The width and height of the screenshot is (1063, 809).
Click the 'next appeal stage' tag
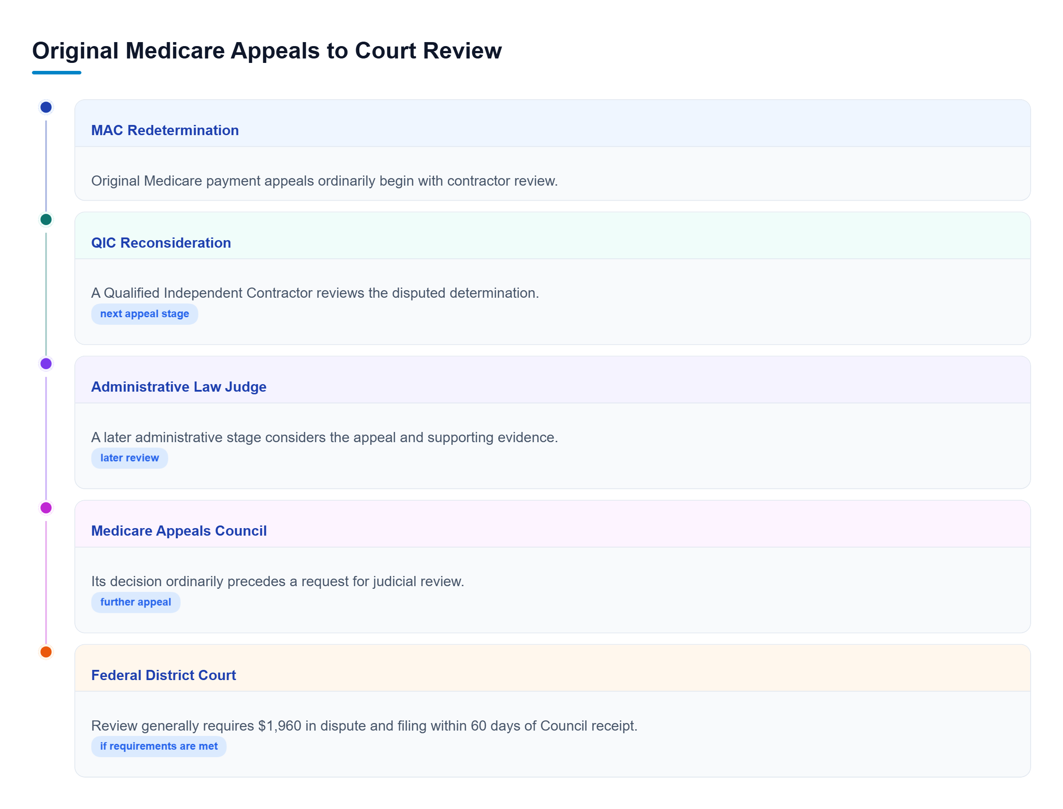click(144, 314)
